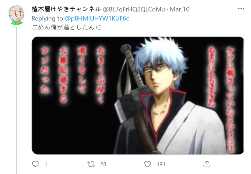The width and height of the screenshot is (251, 174).
Task: Click the tweet text ごめん俺が落としたんだ
Action: (66, 27)
